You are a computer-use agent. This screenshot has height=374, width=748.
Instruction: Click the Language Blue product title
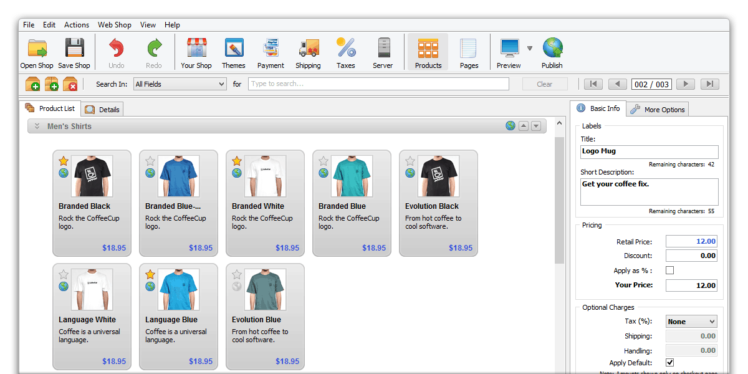(x=171, y=320)
